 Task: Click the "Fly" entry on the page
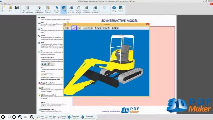(x=42, y=51)
